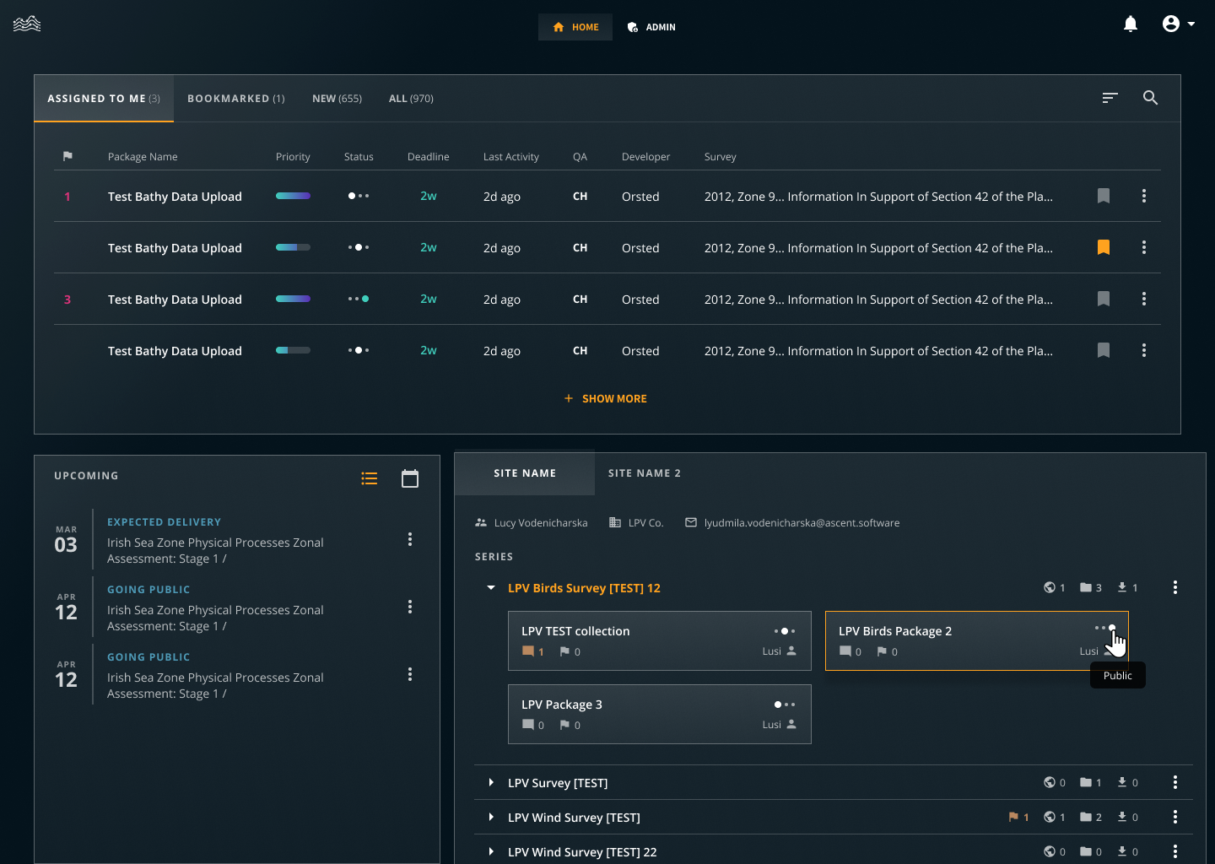The image size is (1215, 864).
Task: Click the email lyudmila.vodenicharska@ascent.software
Action: 802,523
